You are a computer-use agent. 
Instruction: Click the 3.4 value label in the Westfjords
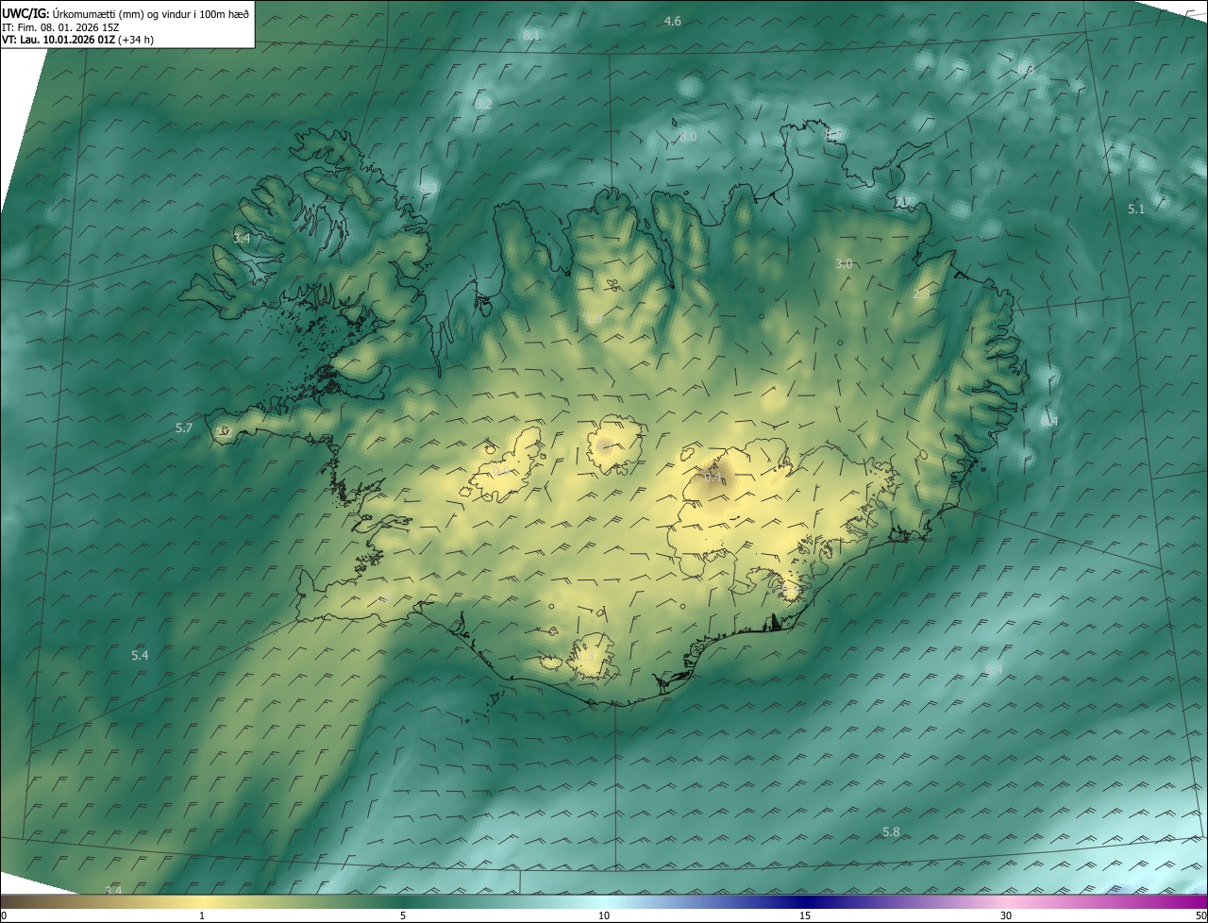coord(243,238)
